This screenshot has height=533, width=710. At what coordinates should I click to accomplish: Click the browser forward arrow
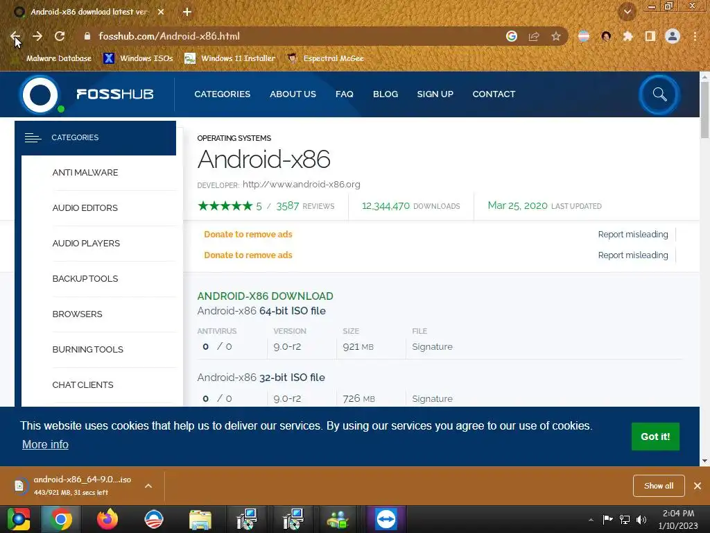pyautogui.click(x=37, y=36)
